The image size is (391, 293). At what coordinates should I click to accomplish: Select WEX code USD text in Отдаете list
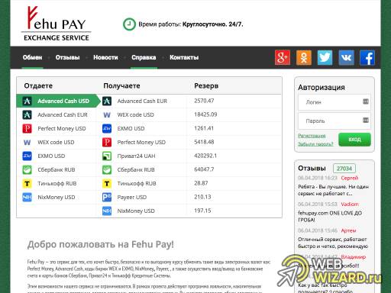[56, 142]
